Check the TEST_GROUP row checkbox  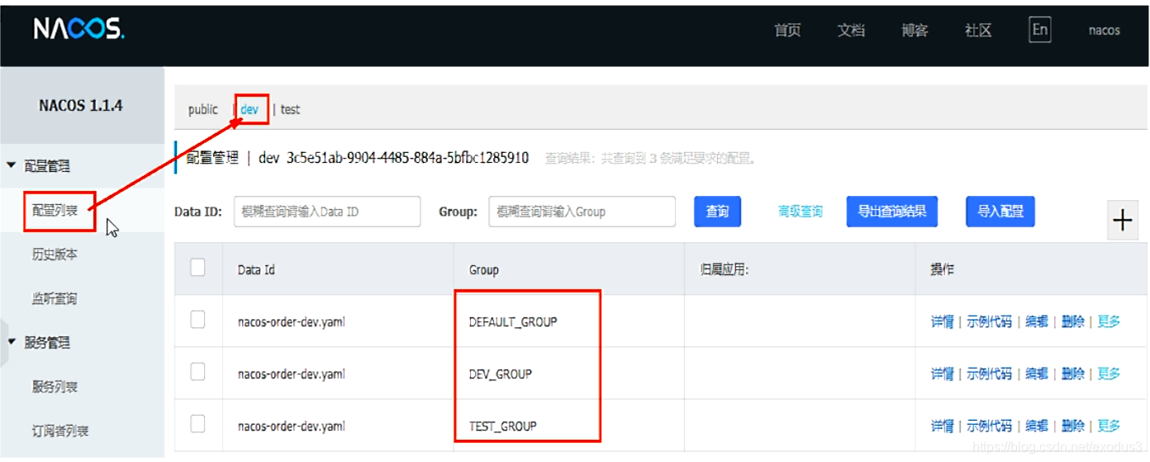[x=197, y=424]
